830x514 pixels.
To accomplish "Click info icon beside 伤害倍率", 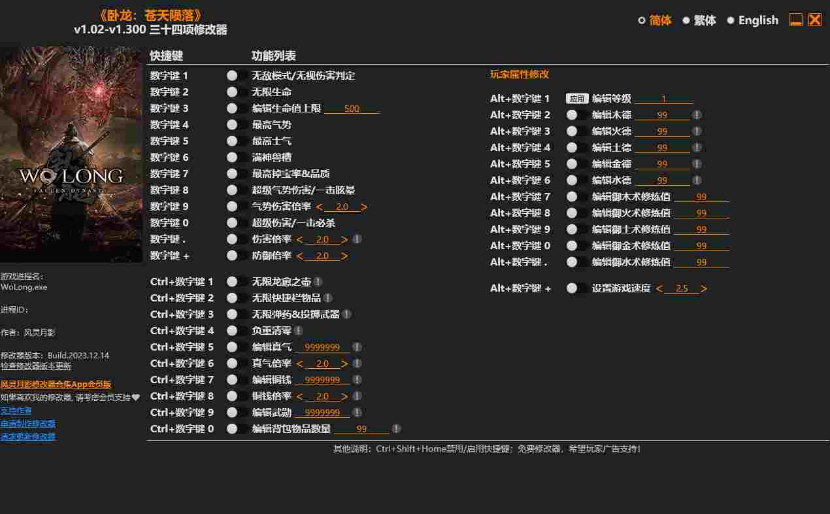I will (x=357, y=239).
